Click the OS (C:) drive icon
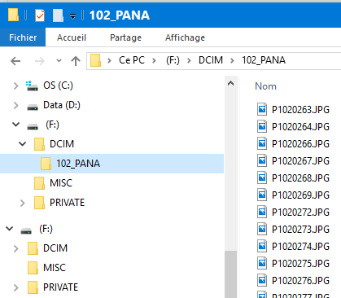This screenshot has height=298, width=341. coord(32,86)
